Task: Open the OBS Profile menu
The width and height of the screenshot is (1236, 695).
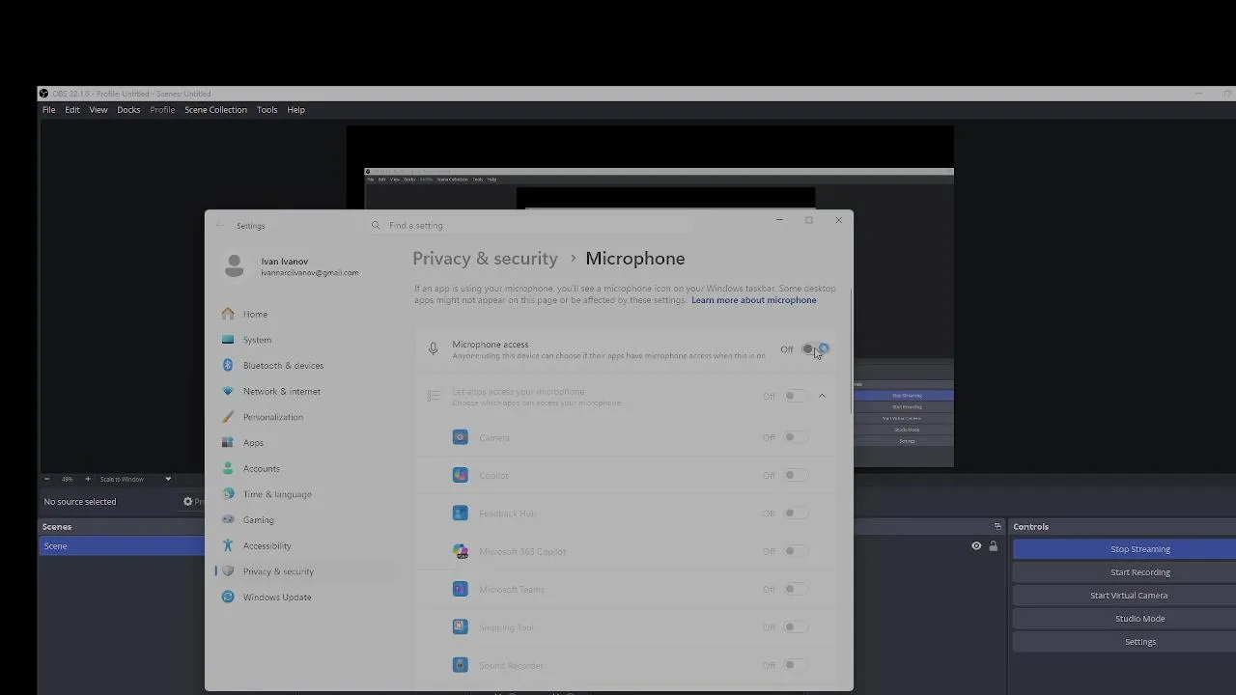Action: click(x=162, y=110)
